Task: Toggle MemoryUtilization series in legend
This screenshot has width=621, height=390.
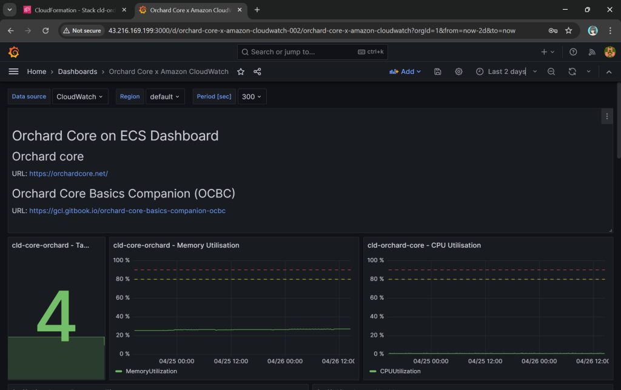Action: (x=150, y=371)
